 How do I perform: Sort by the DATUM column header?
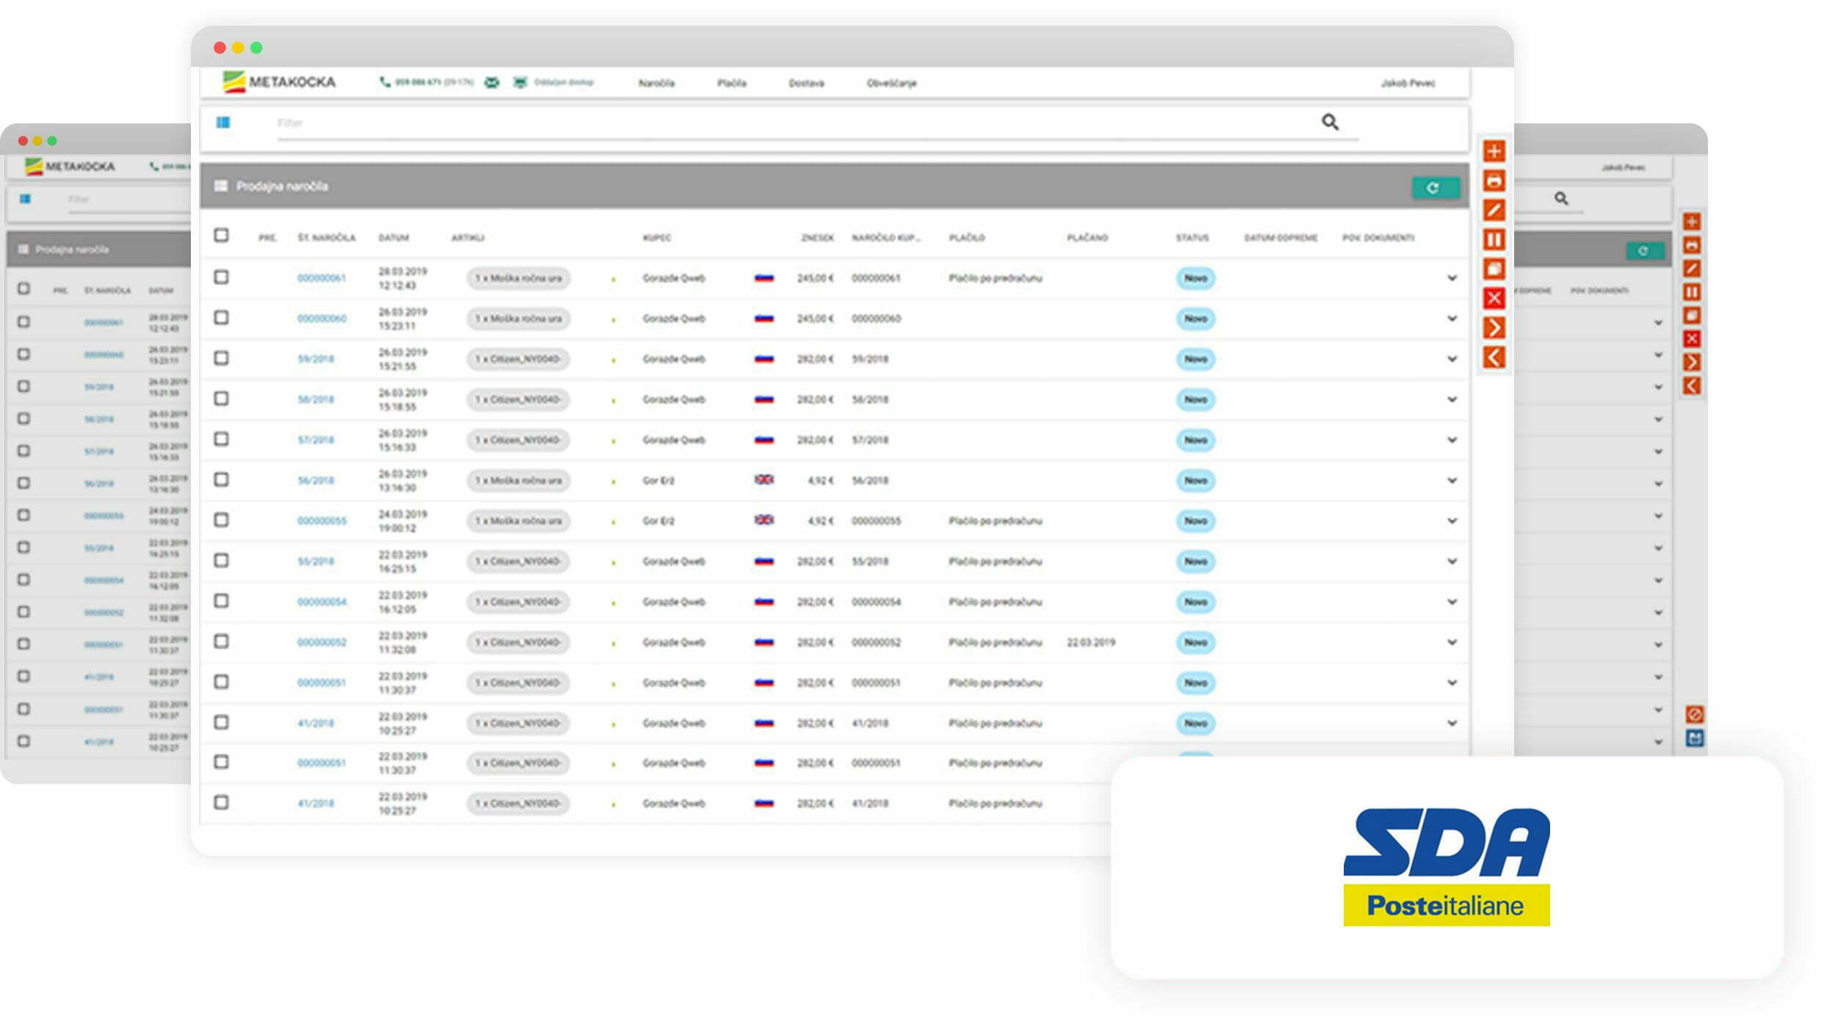394,238
